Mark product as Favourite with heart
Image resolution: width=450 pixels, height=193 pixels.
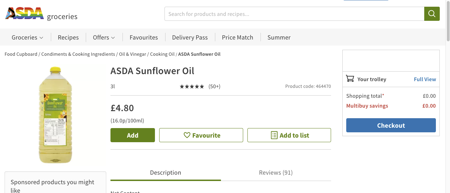(201, 135)
